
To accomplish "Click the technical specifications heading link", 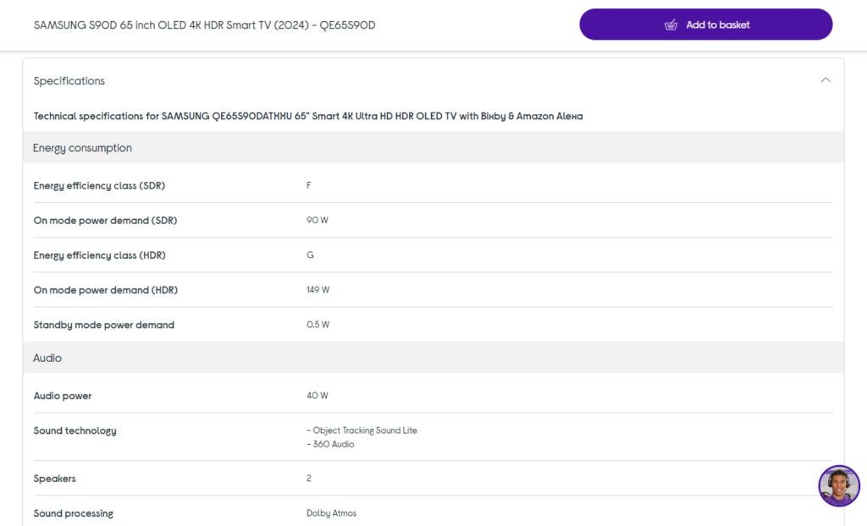I will click(x=307, y=116).
